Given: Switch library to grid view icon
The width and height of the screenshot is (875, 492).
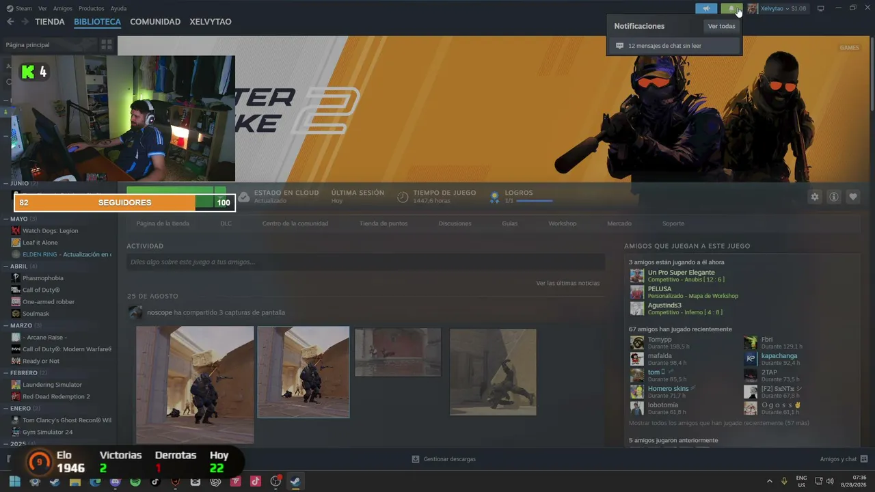Looking at the screenshot, I should [107, 44].
